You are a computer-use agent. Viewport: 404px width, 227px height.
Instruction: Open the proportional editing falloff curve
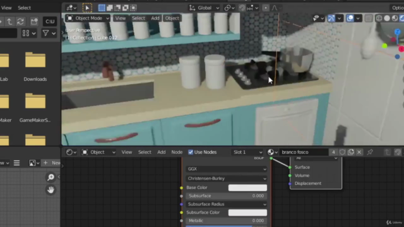[x=275, y=8]
